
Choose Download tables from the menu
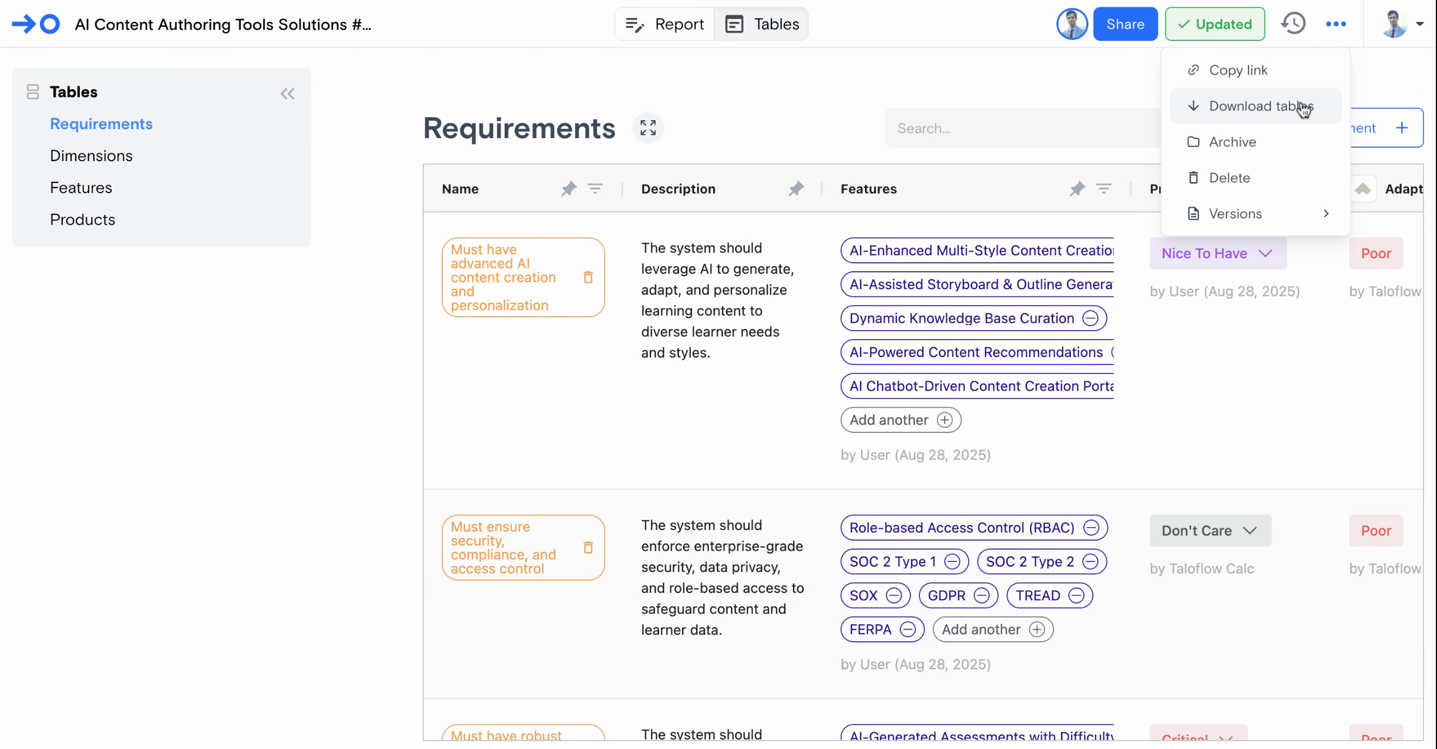point(1255,106)
